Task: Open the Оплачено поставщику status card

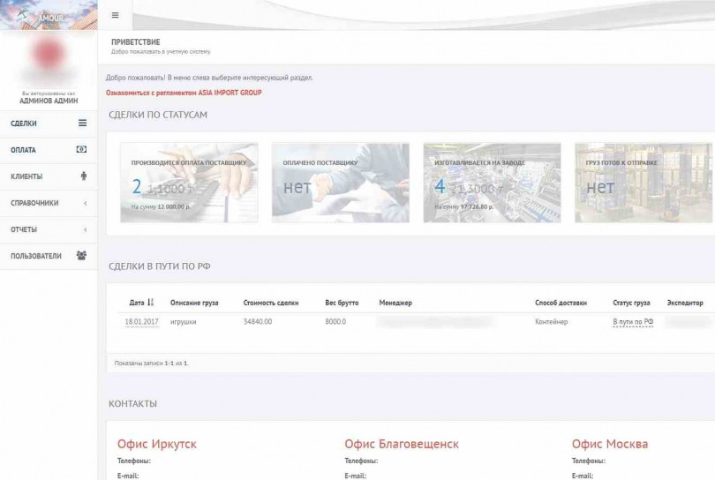Action: [x=341, y=183]
